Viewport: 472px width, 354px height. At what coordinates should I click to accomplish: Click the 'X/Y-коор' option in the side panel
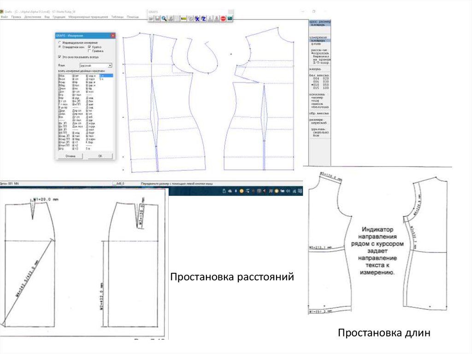click(x=321, y=63)
